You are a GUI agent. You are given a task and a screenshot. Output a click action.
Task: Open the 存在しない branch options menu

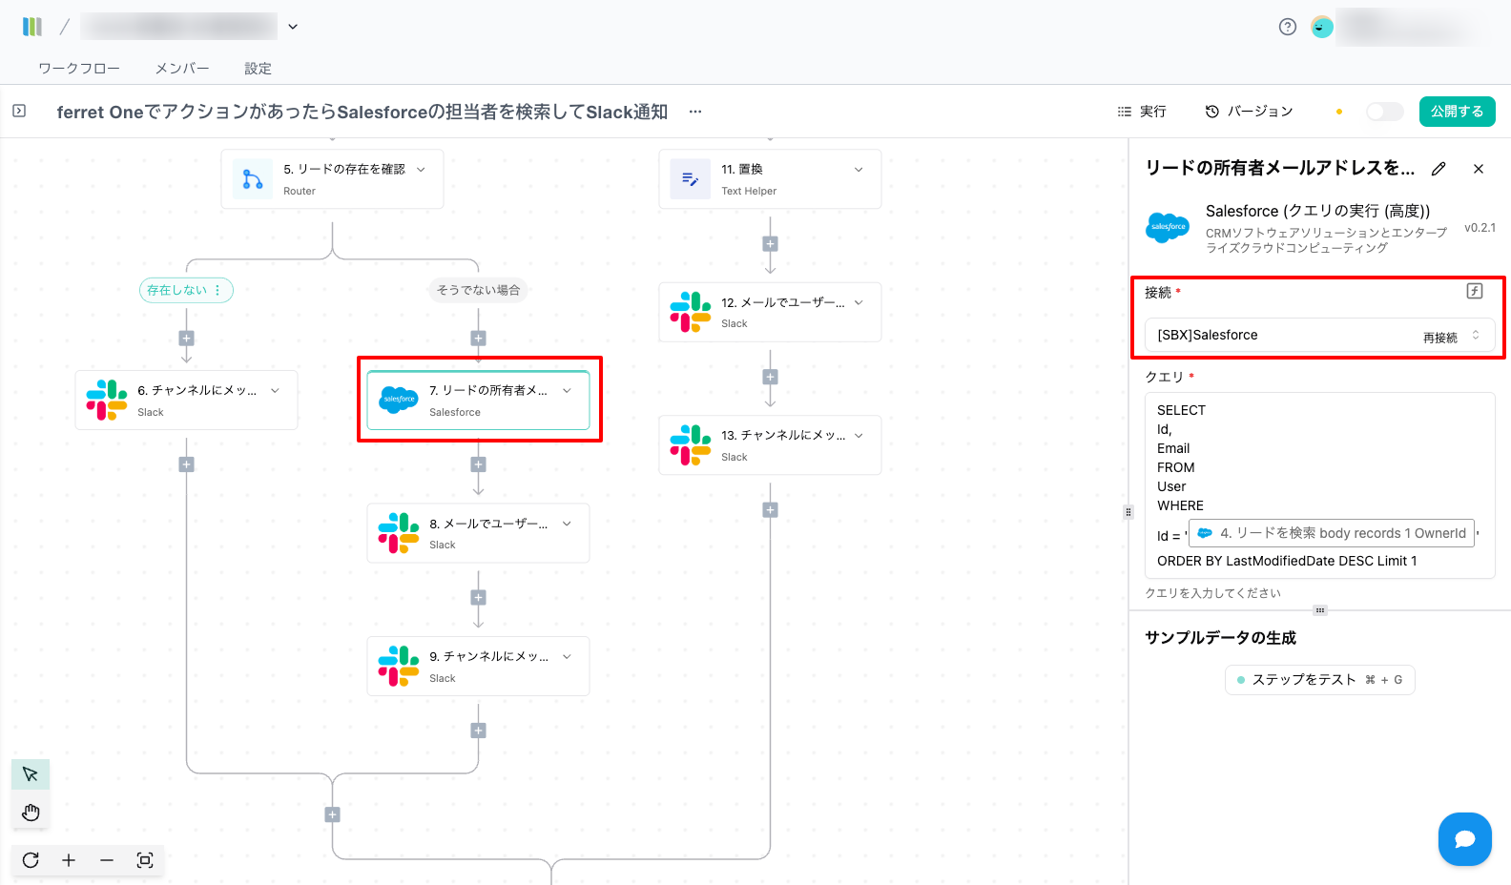click(217, 290)
